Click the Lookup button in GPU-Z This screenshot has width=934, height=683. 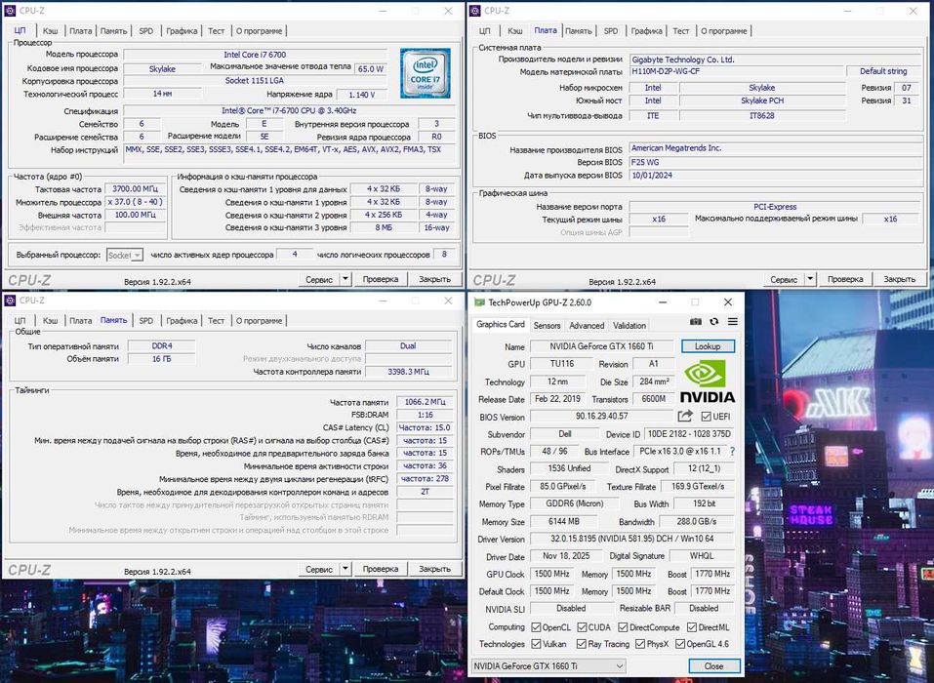click(707, 346)
